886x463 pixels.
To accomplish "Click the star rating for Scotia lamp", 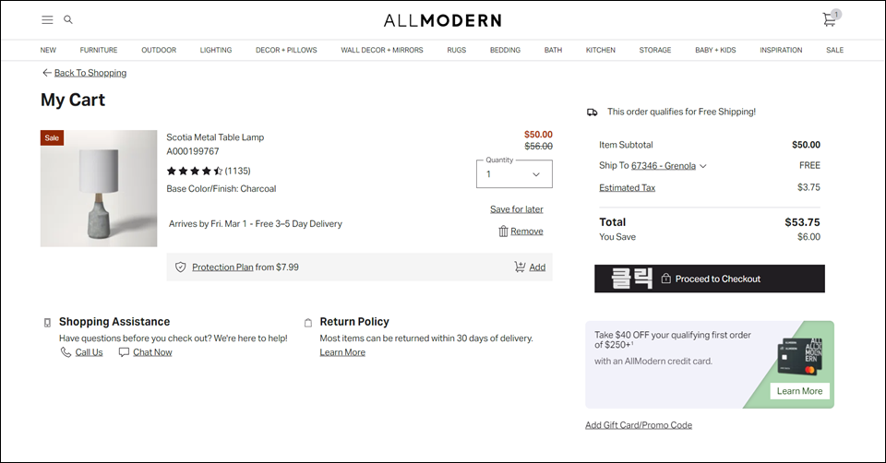I will tap(195, 171).
